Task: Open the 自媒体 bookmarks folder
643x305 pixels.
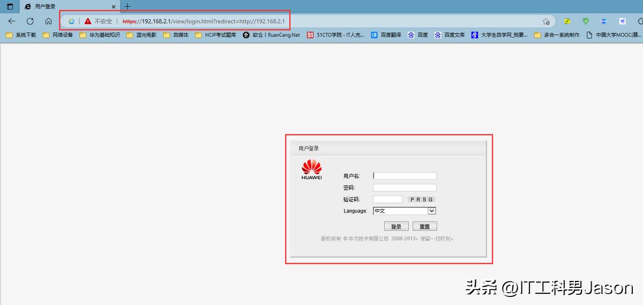Action: (176, 35)
